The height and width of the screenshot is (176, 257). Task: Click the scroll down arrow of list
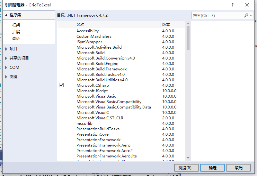click(188, 158)
